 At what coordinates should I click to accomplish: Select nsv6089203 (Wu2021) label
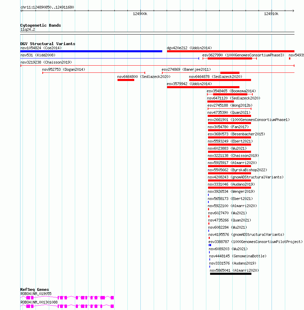(x=229, y=249)
